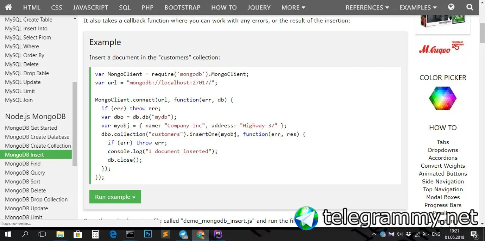Open Microsoft Store on the taskbar

click(78, 235)
